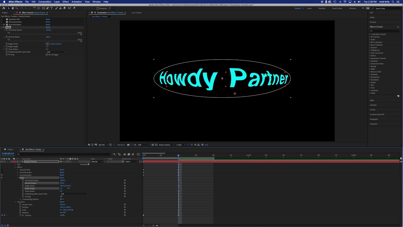Screen dimensions: 403x227
Task: Click the timeline zoom slider at bottom
Action: coord(153,225)
